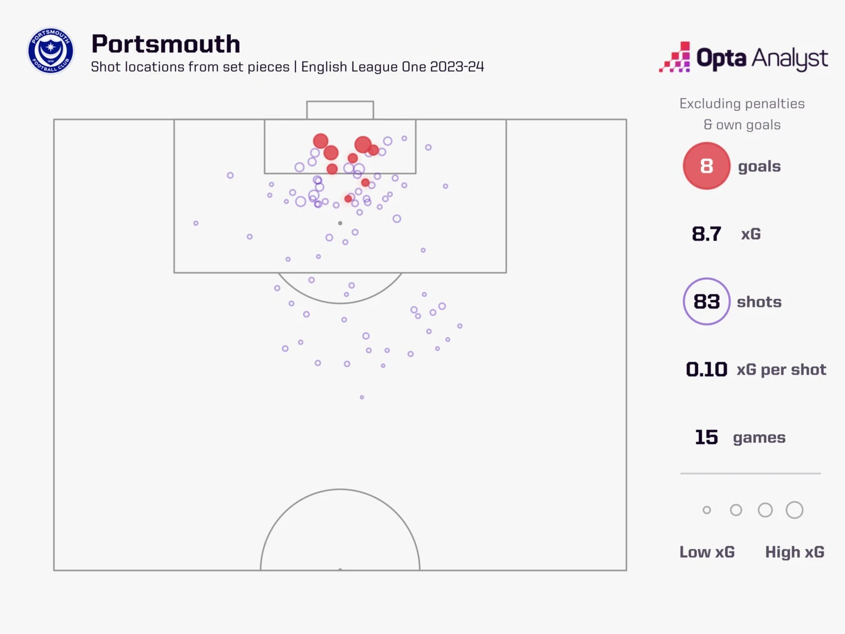The width and height of the screenshot is (845, 634).
Task: Click the smallest xG legend circle
Action: (707, 510)
